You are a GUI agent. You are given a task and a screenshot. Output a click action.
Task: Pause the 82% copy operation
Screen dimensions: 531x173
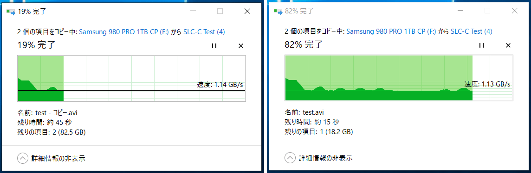tap(481, 46)
